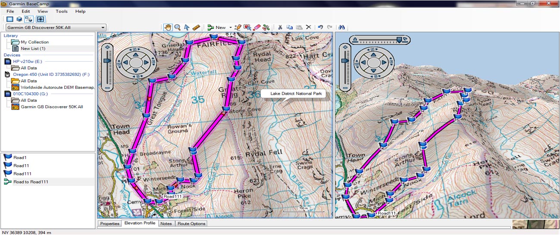This screenshot has width=560, height=235.
Task: Pan 2D map south with down arrow
Action: pyautogui.click(x=135, y=71)
